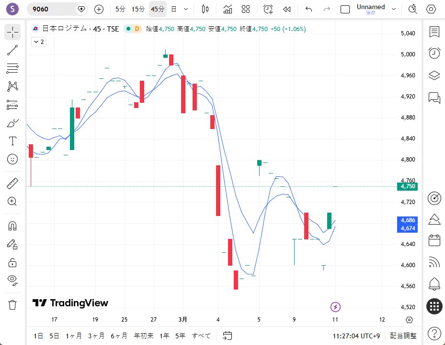The width and height of the screenshot is (445, 345).
Task: Open the mountain-shaped panel icon
Action: [434, 219]
